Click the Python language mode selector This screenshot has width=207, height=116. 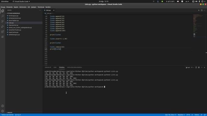[x=197, y=115]
